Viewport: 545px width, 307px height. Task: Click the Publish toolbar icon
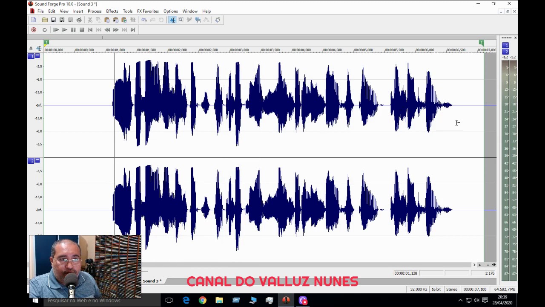pos(79,20)
